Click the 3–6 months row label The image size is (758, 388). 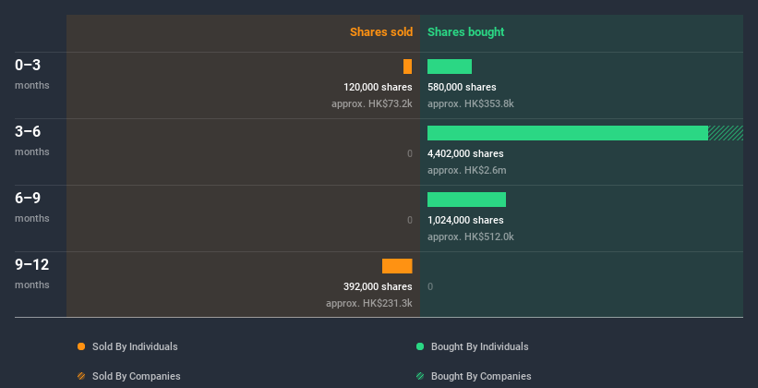click(32, 140)
